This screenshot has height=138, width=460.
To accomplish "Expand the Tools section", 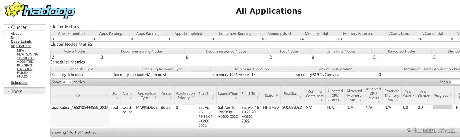I will coord(24,91).
